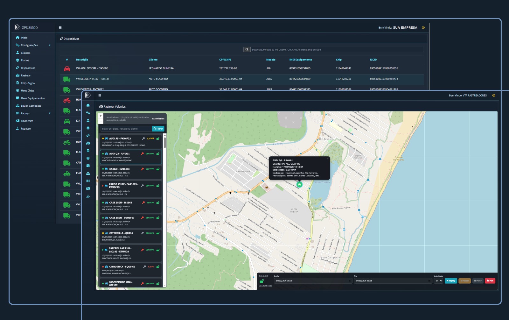Viewport: 509px width, 320px height.
Task: Open Chips Sigoo in the back window sidebar
Action: click(x=25, y=83)
